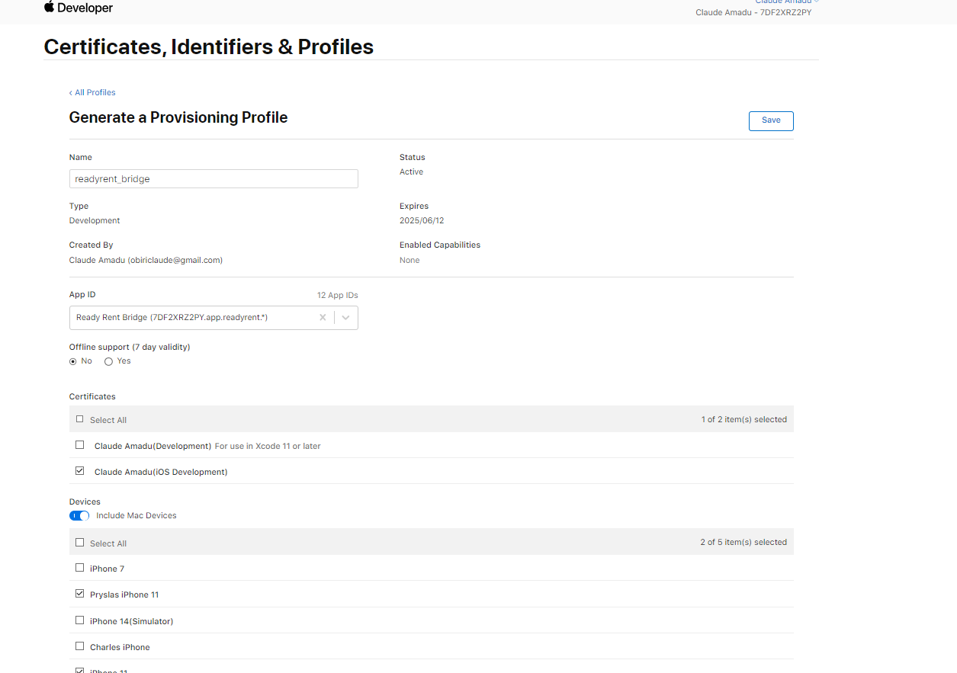Check Claude Amadu(Development) certificate

coord(80,445)
